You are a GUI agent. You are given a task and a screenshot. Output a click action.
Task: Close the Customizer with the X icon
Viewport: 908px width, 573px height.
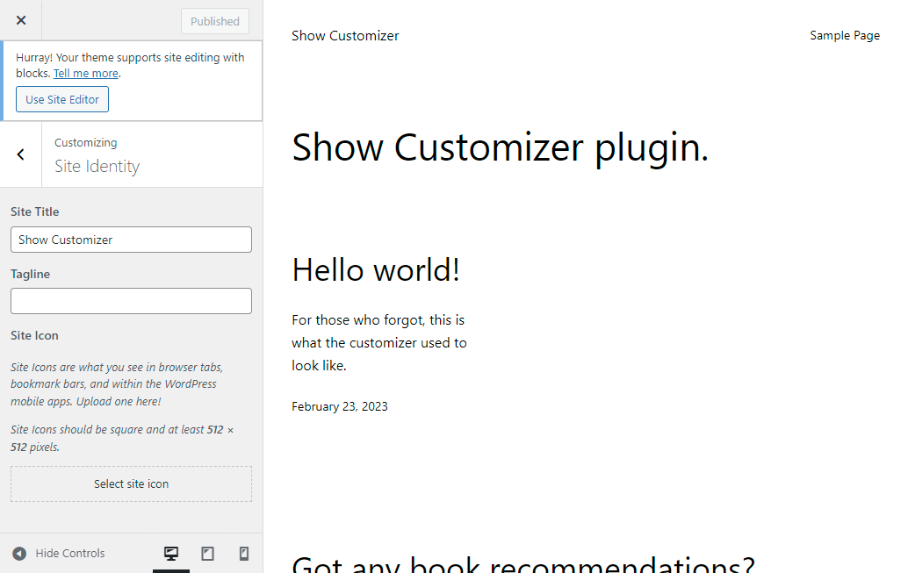(x=21, y=20)
